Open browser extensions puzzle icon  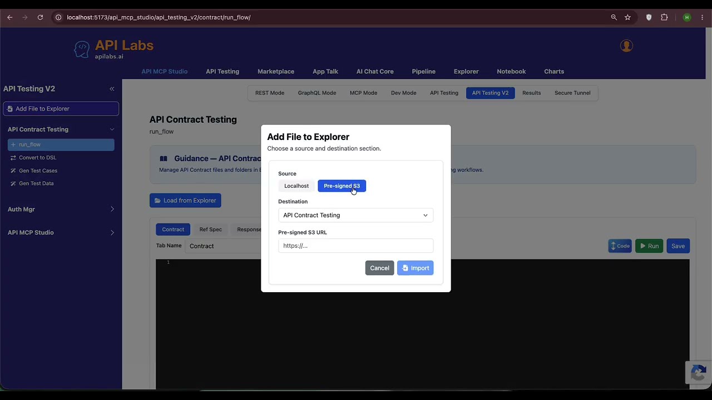pos(664,17)
